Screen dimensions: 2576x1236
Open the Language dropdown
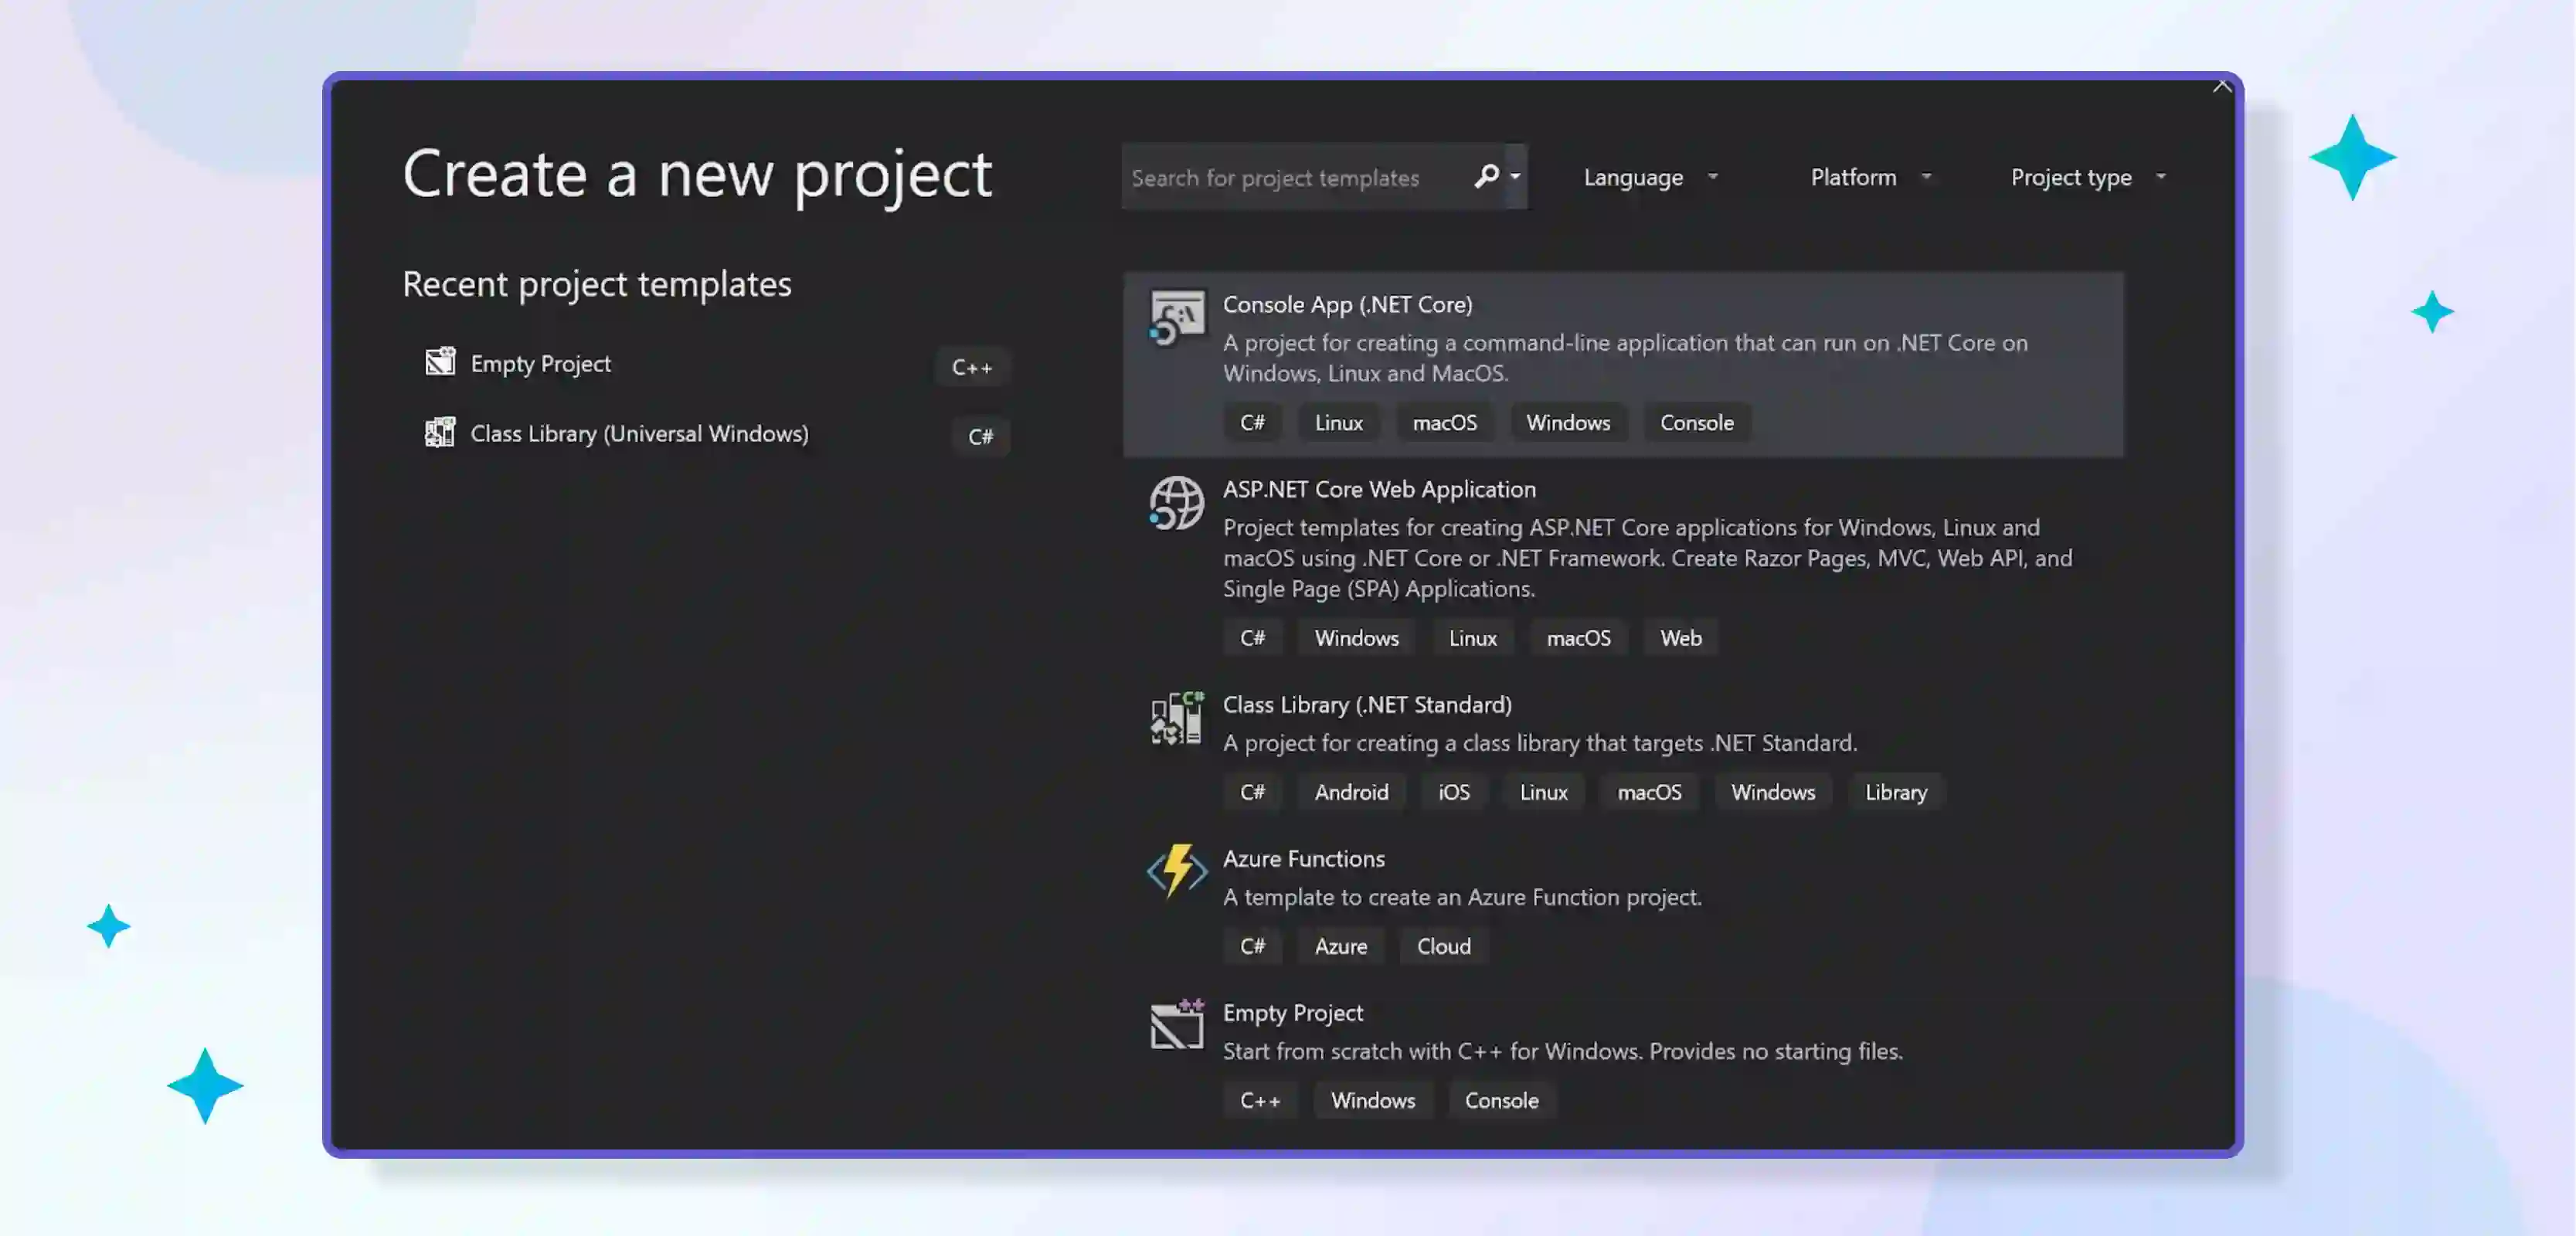(x=1648, y=177)
